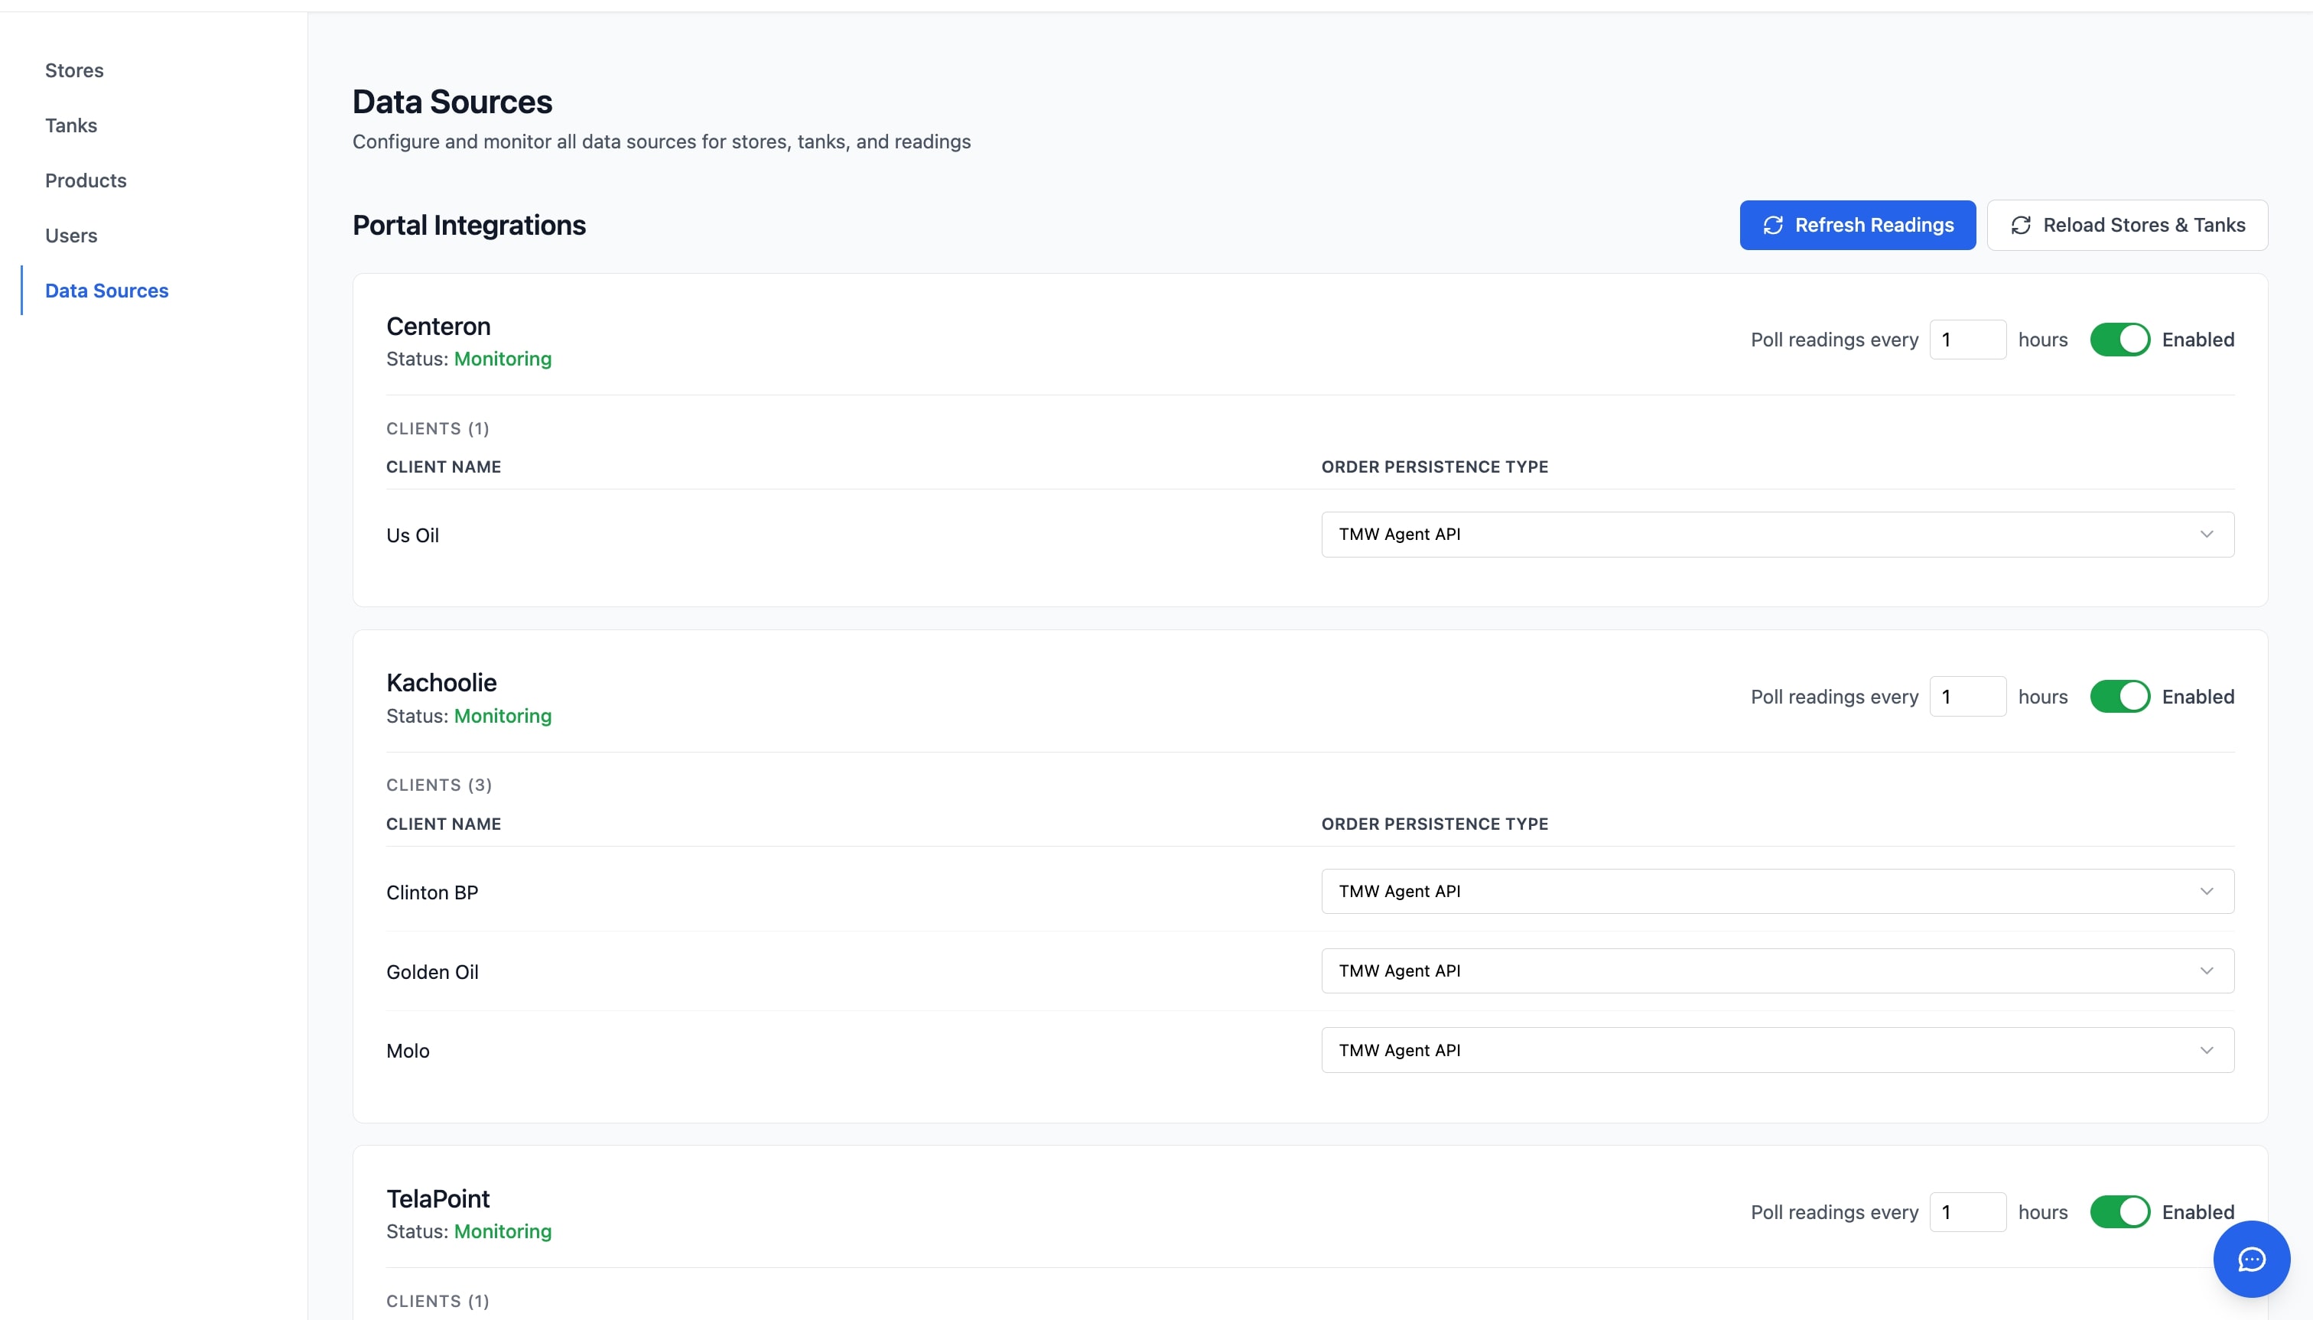Select Data Sources sidebar item

point(107,291)
